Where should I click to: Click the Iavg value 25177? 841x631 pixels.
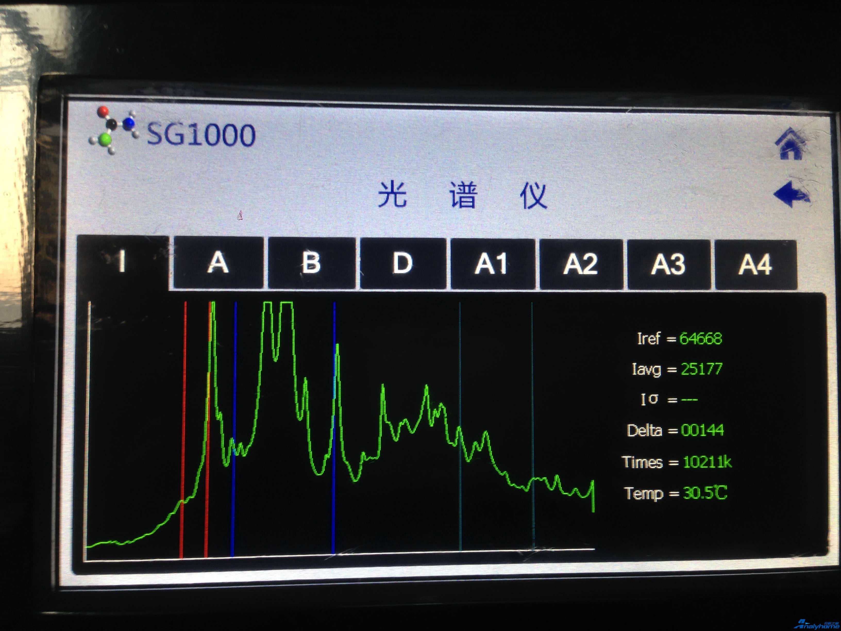pos(701,369)
